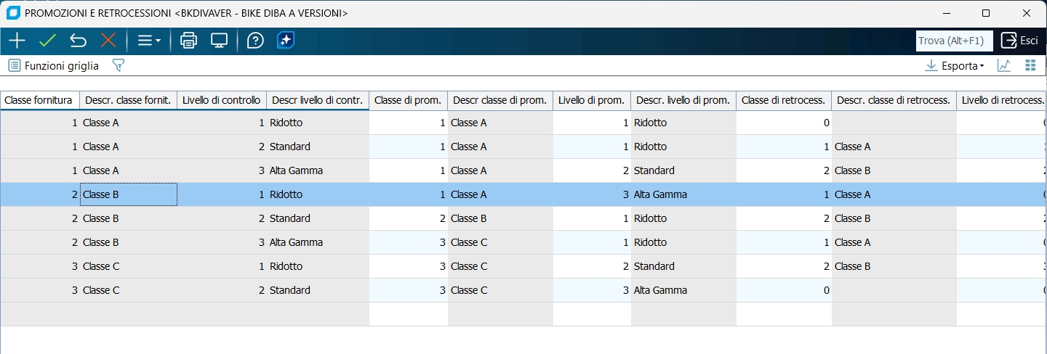Click the undo arrow icon
Screen dimensions: 1047x354
pos(78,41)
